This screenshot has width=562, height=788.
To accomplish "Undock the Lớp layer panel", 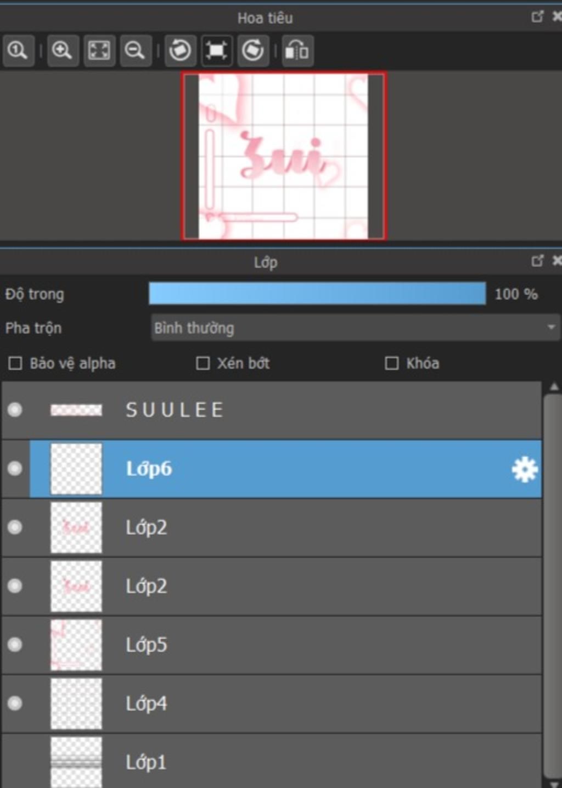I will (537, 260).
